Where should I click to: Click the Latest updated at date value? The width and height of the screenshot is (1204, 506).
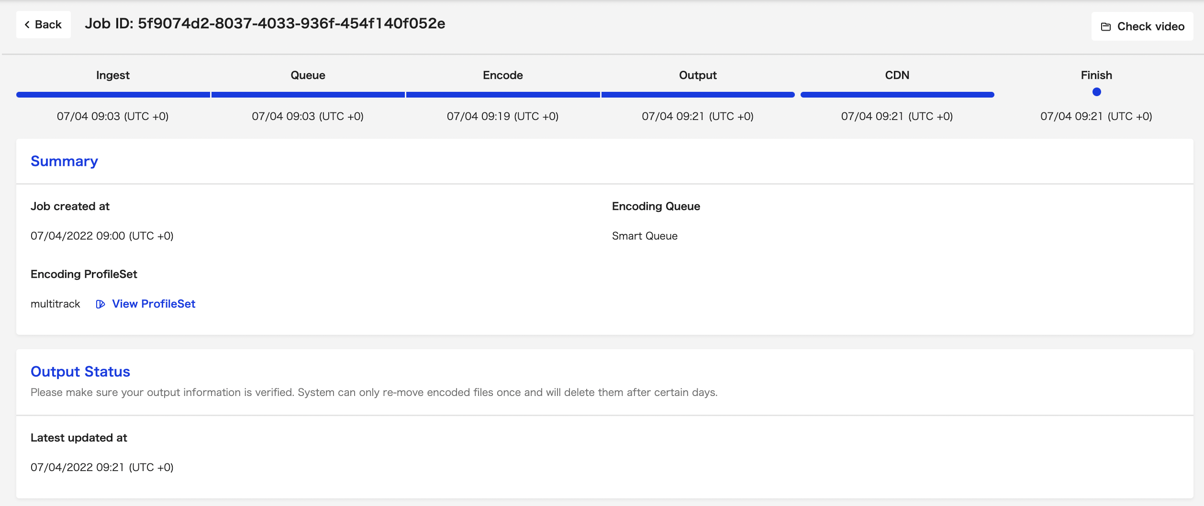[102, 467]
